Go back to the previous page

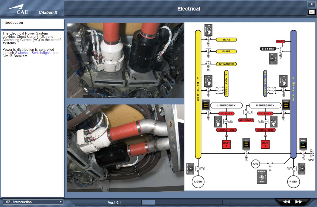286,202
